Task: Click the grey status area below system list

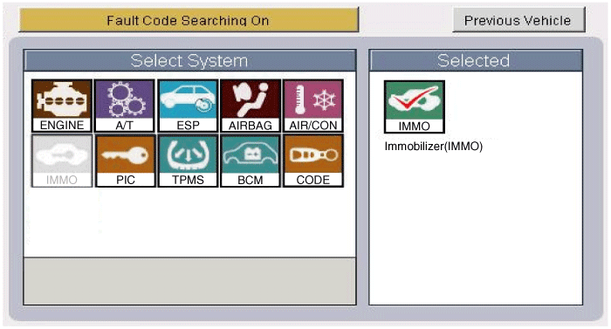Action: (189, 281)
